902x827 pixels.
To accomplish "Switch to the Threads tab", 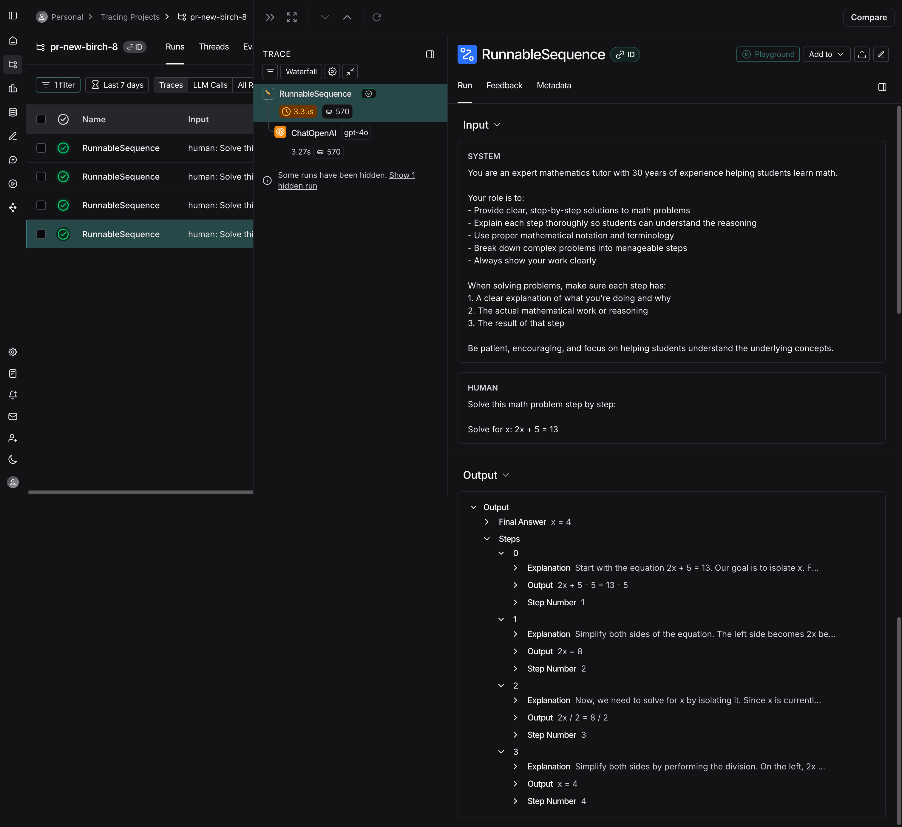I will pos(214,47).
